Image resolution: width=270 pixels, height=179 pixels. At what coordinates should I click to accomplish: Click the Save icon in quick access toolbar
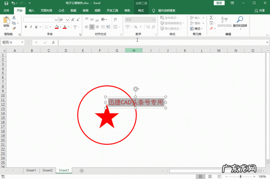[x=6, y=3]
